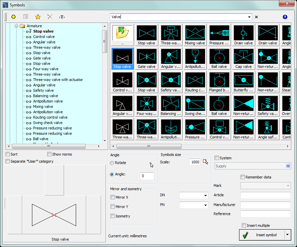Click the text style T icon
This screenshot has height=247, width=297.
pos(62,17)
